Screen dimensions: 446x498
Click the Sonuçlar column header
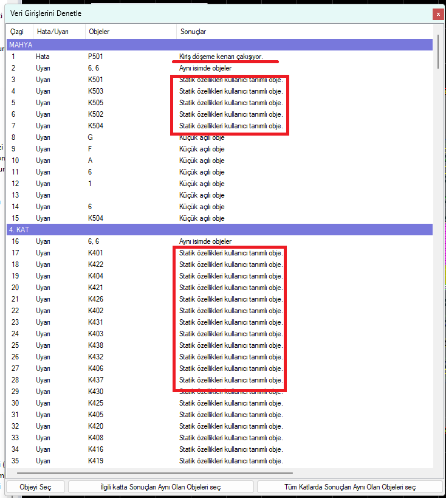coord(193,32)
